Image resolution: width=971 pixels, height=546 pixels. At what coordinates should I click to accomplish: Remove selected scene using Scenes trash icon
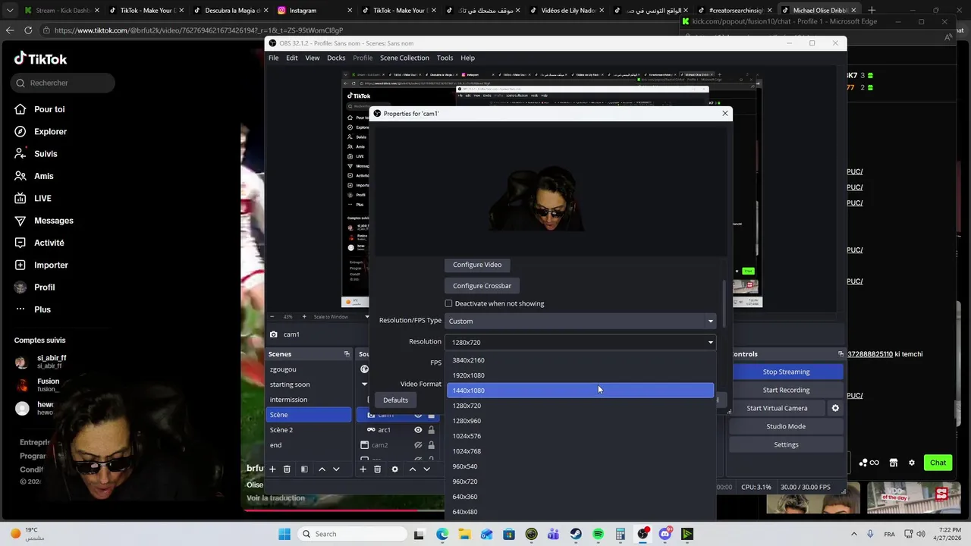287,469
